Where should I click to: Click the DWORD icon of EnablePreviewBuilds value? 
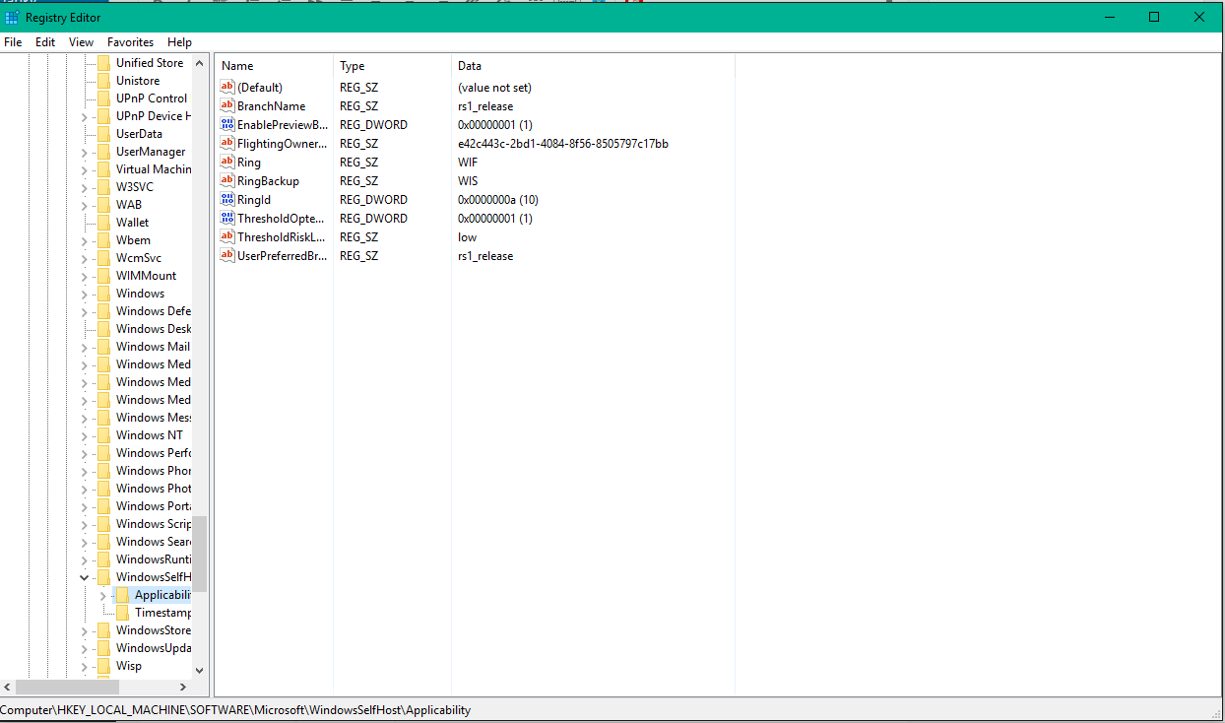tap(227, 124)
